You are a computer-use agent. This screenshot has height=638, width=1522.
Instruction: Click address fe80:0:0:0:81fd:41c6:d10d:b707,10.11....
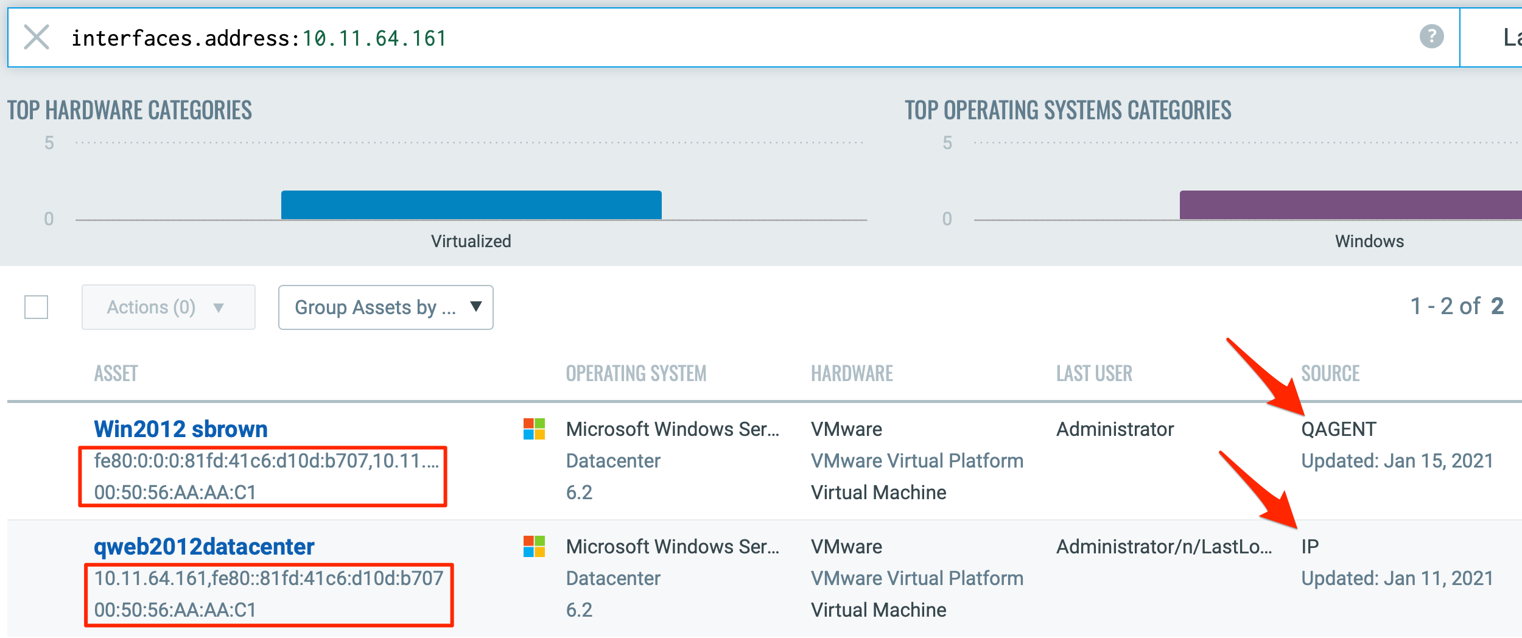(x=266, y=461)
